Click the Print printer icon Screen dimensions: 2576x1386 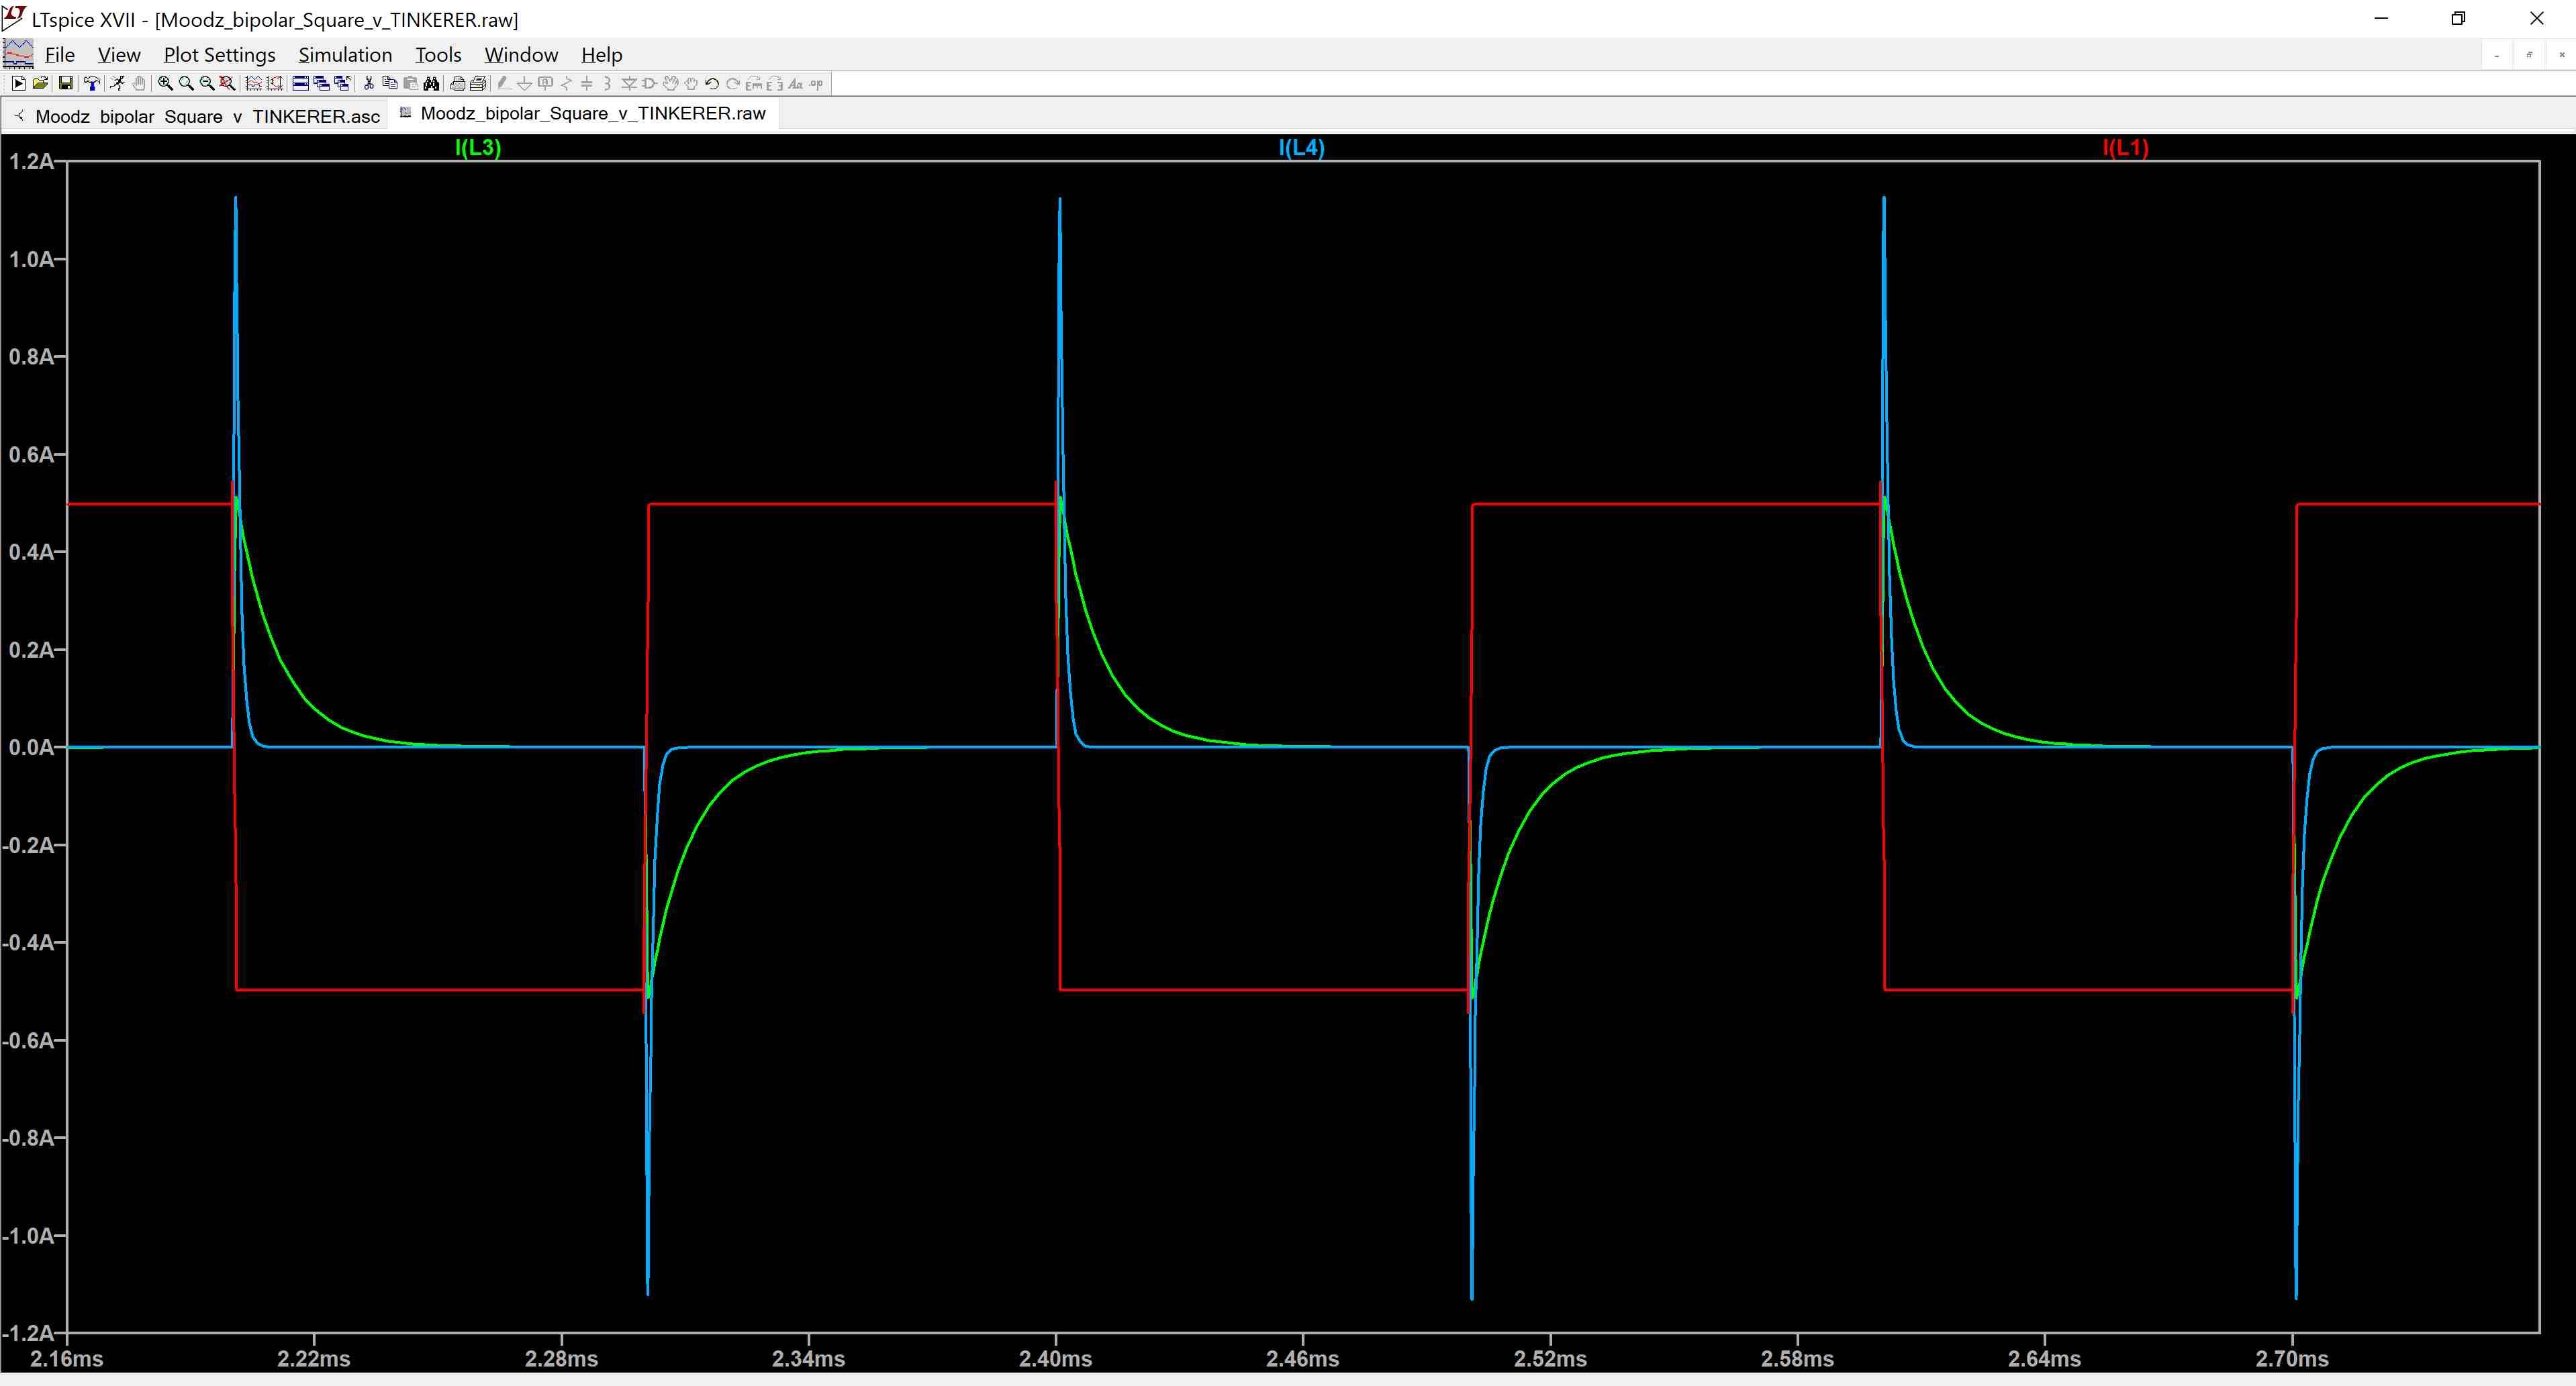click(x=457, y=83)
